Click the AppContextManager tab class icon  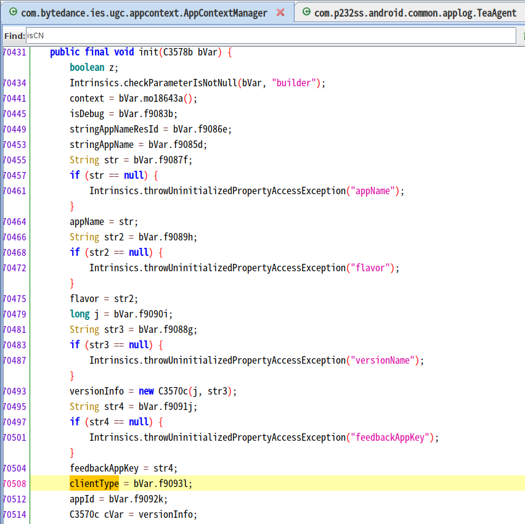click(13, 13)
